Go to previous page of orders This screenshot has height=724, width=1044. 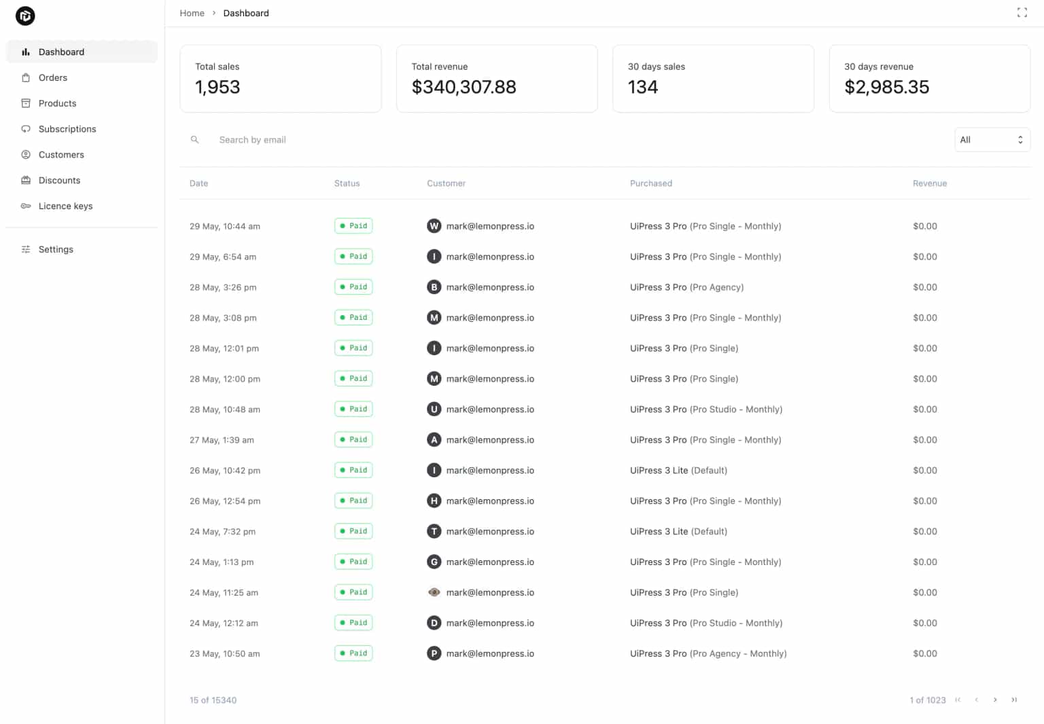(977, 700)
